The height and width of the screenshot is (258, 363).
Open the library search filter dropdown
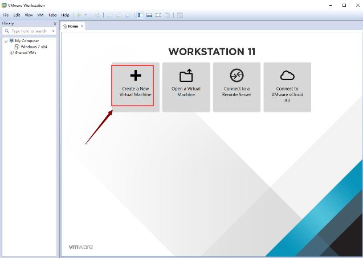pyautogui.click(x=53, y=31)
